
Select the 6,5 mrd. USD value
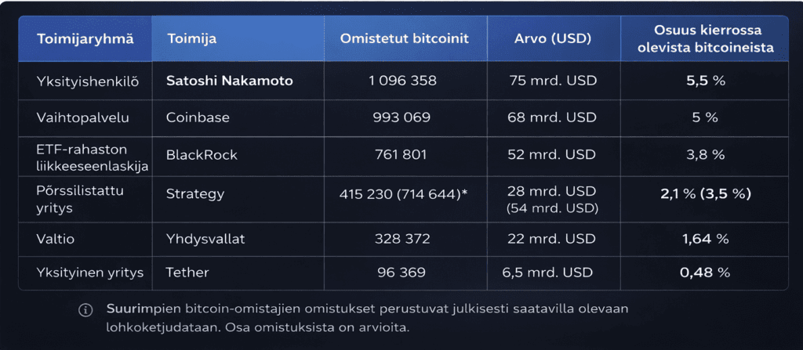pos(547,272)
